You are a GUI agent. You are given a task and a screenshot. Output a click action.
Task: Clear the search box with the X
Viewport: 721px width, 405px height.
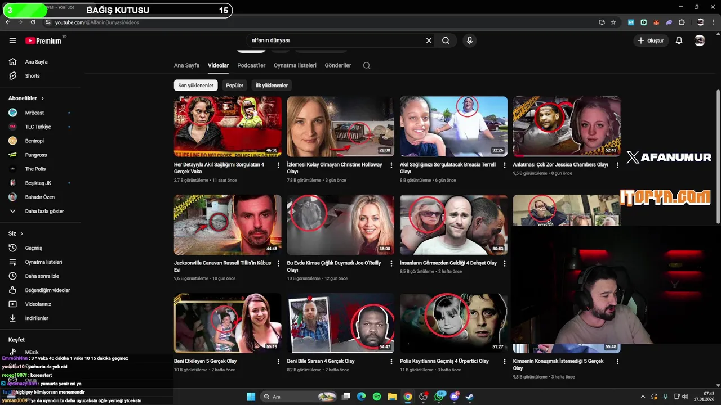click(x=429, y=40)
